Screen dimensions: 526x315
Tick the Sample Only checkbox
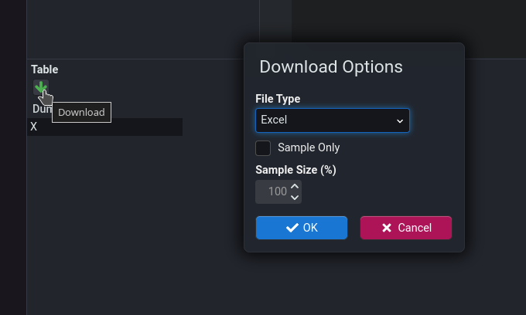pyautogui.click(x=263, y=147)
